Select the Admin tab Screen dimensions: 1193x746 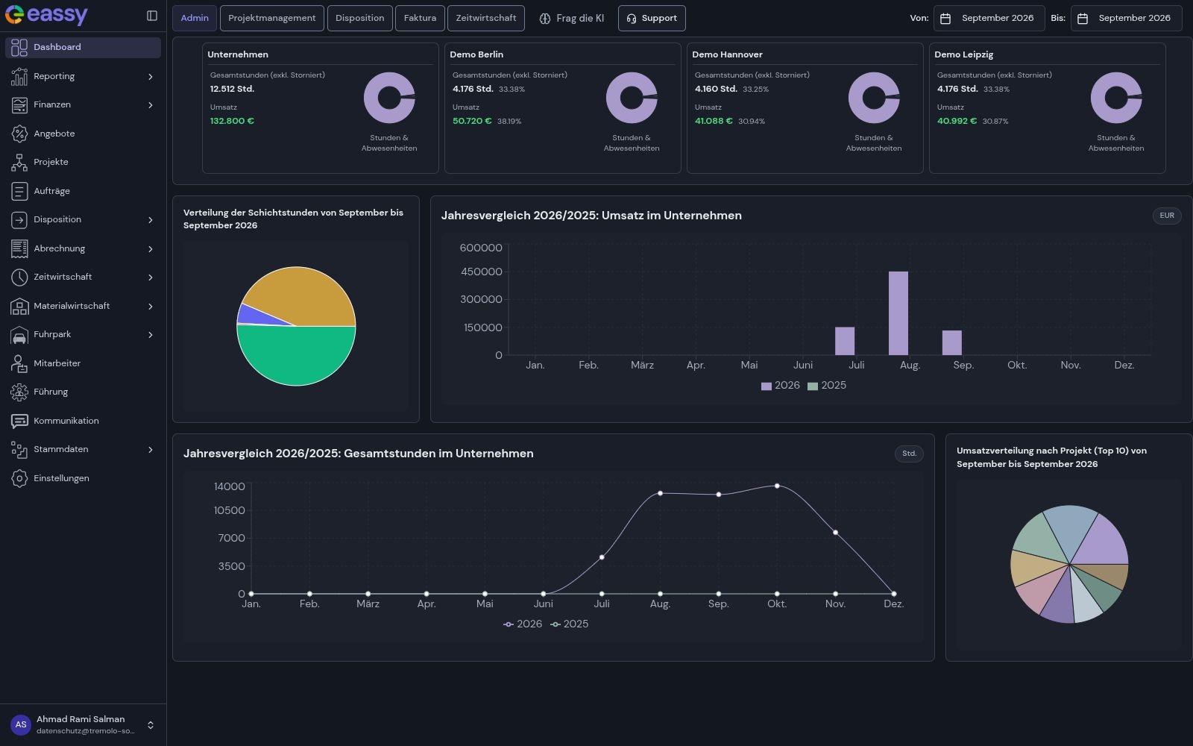pos(195,18)
